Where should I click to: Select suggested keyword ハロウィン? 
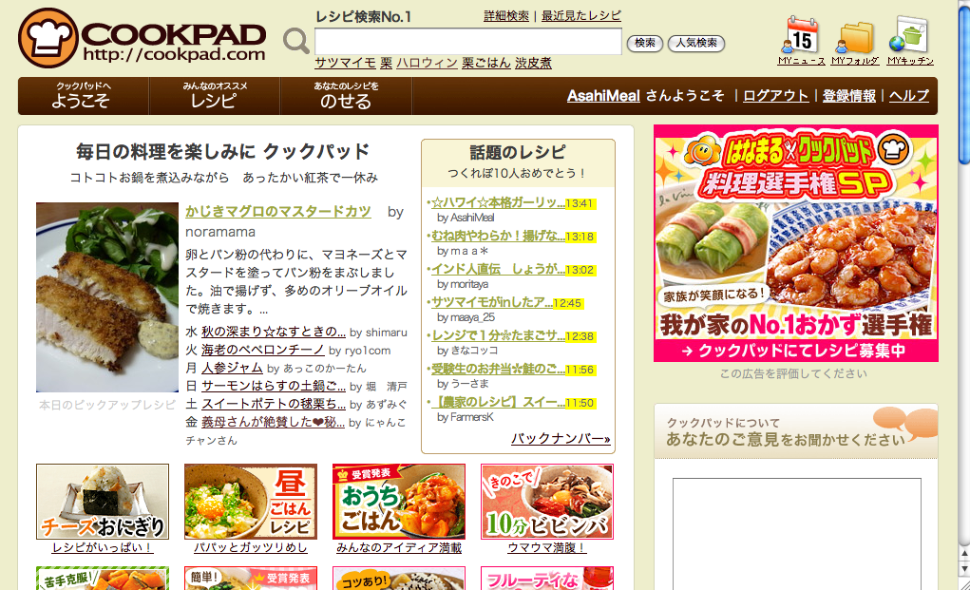[x=427, y=63]
